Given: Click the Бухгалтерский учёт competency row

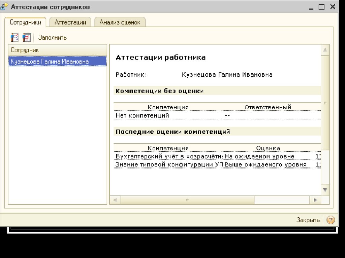Looking at the screenshot, I should click(169, 156).
